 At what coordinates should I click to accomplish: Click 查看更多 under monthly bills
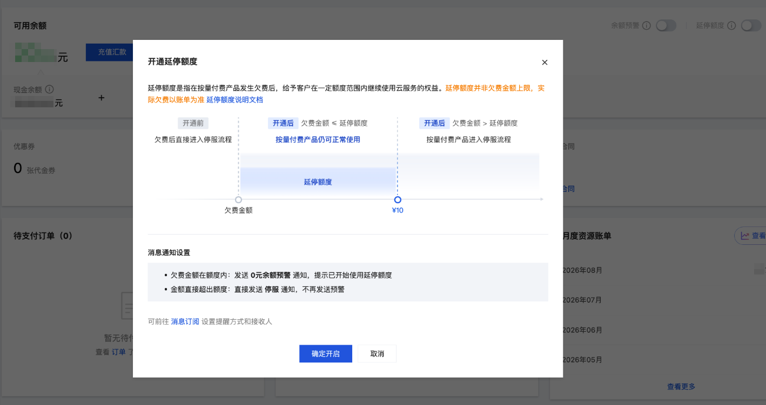pyautogui.click(x=681, y=387)
